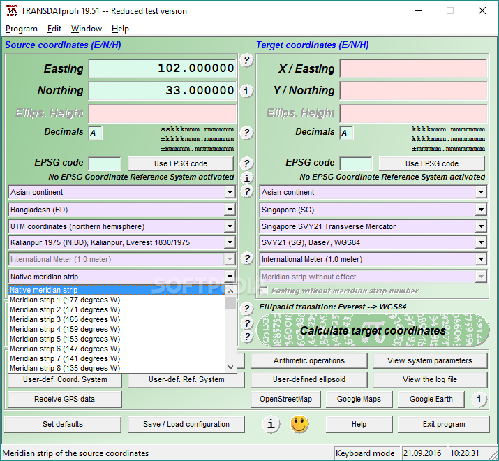
Task: Select Meridian strip 4 (159 degrees W)
Action: click(x=117, y=329)
